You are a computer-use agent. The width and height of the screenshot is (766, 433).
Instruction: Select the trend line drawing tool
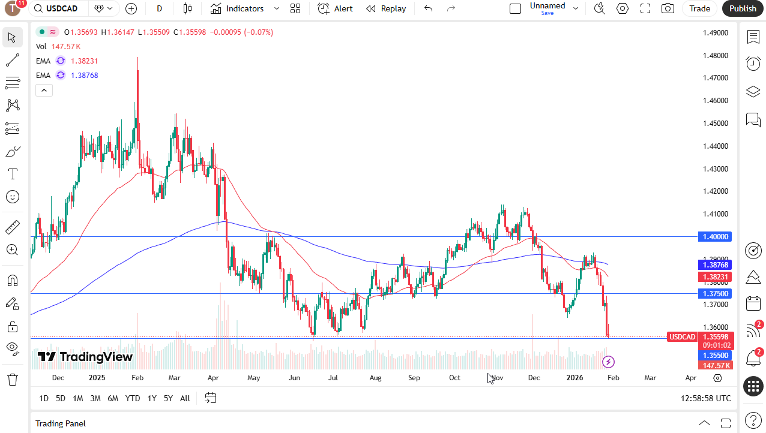[11, 60]
